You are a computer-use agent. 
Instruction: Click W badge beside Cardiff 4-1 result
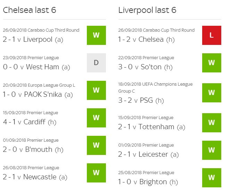point(96,118)
